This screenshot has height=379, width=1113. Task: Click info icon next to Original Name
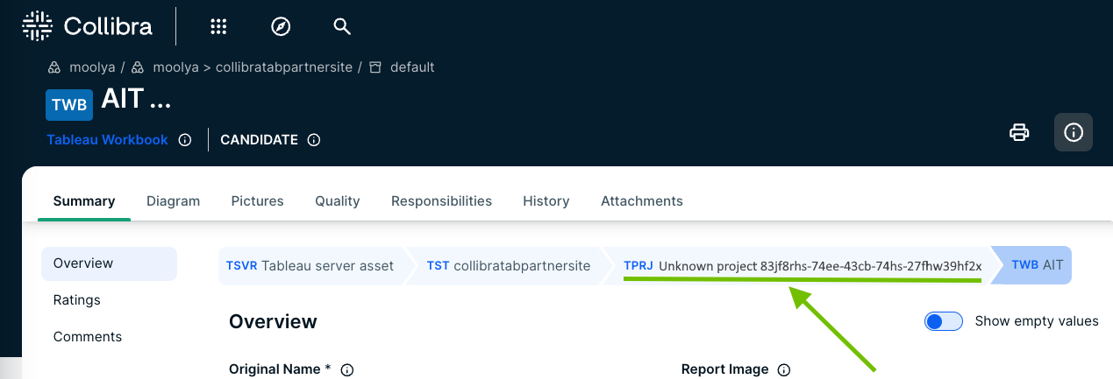(346, 369)
